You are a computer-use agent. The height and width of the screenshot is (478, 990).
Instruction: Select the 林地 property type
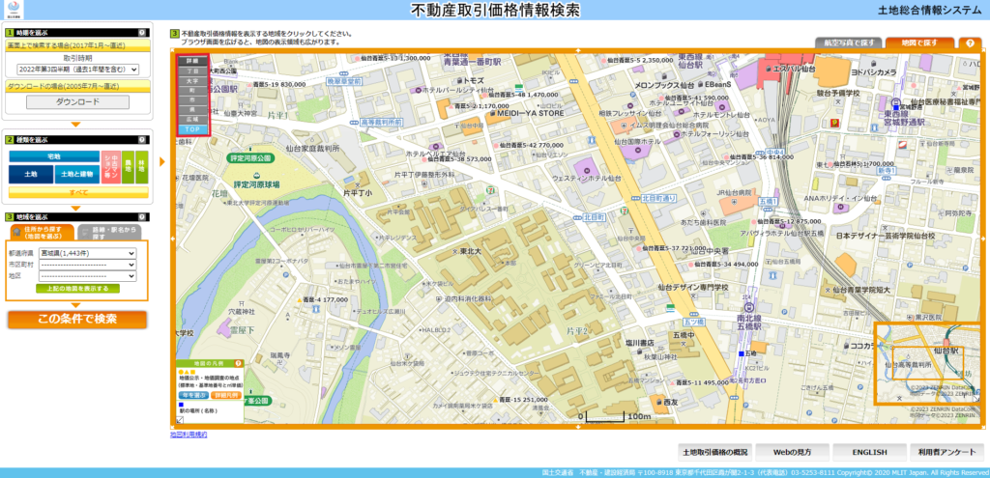[142, 167]
